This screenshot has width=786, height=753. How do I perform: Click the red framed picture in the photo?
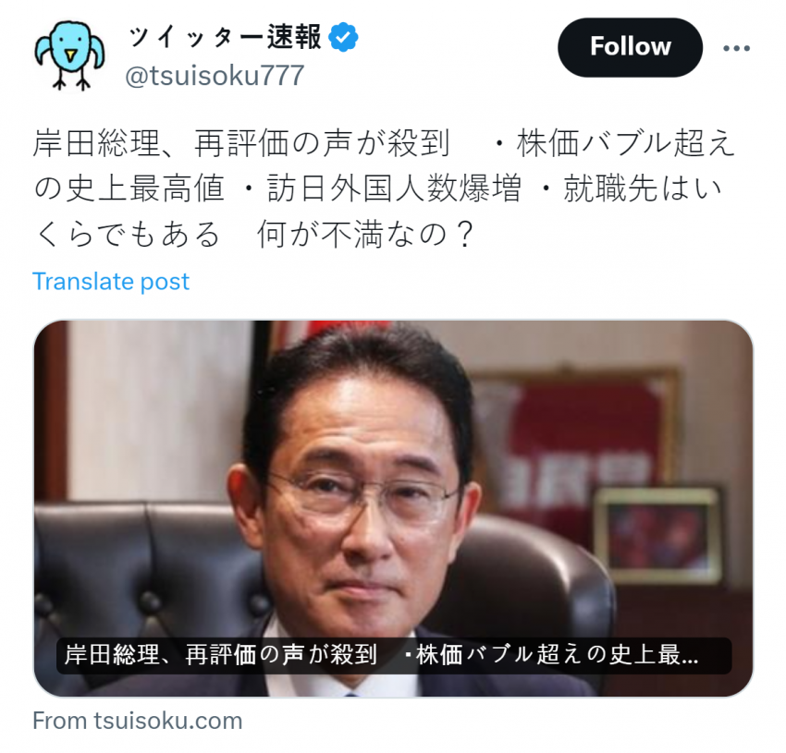[x=574, y=451]
